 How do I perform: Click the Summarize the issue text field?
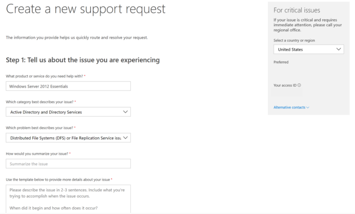pyautogui.click(x=68, y=164)
